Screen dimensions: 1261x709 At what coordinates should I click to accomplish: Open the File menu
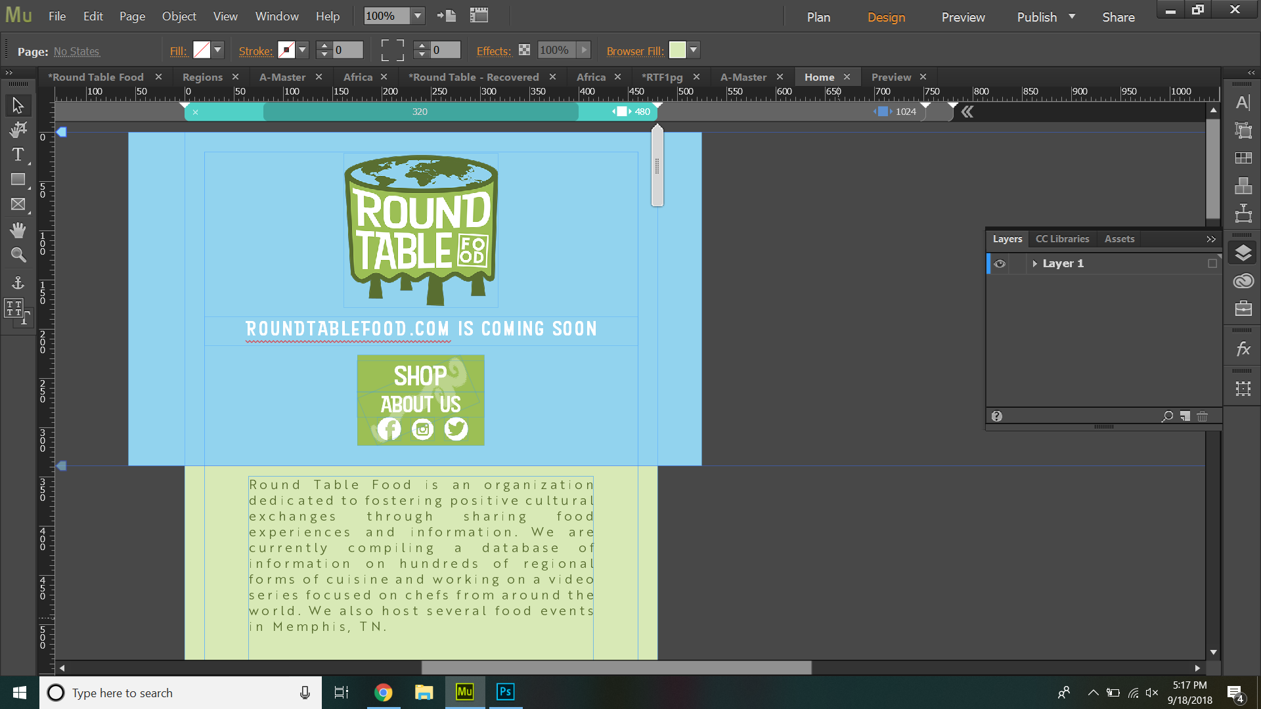57,16
